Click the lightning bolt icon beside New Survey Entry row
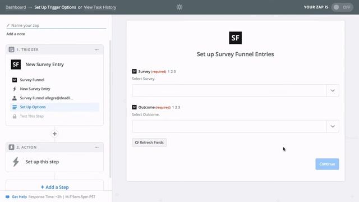The width and height of the screenshot is (359, 202). (x=15, y=89)
